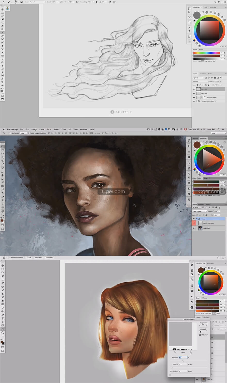Select the Brush tool in the sketch window

pos(3,33)
